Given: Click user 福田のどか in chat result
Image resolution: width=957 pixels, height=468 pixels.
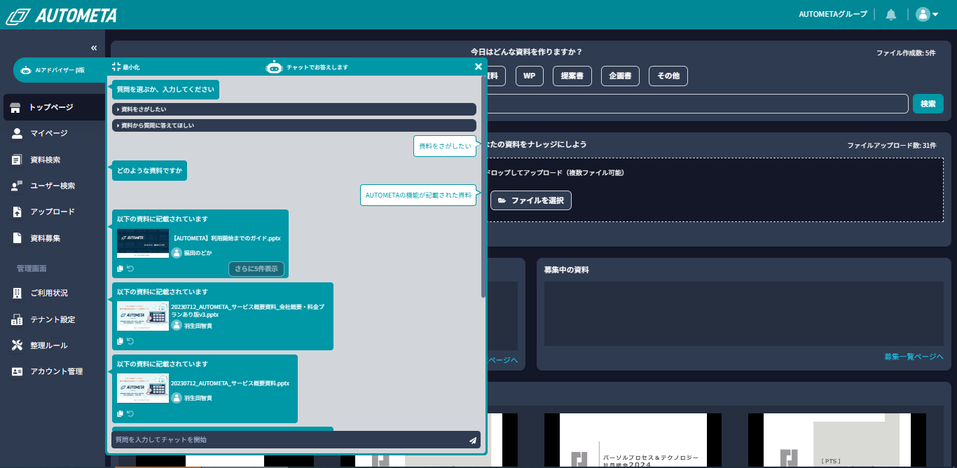Looking at the screenshot, I should pyautogui.click(x=192, y=253).
